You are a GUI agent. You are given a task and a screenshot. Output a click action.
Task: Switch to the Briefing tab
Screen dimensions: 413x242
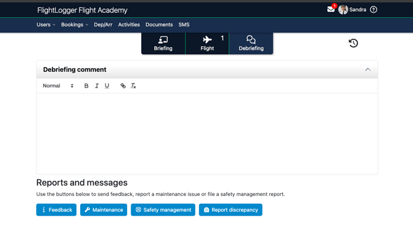coord(163,44)
